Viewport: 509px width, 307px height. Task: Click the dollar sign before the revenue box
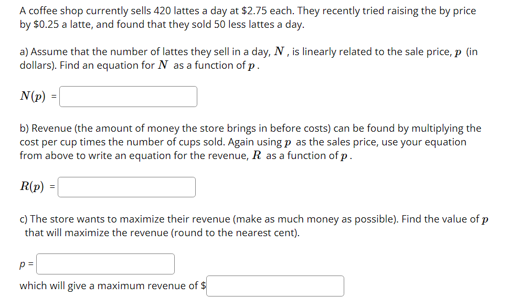coord(203,285)
